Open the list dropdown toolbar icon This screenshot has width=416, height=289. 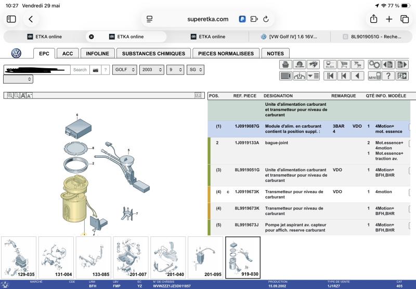point(313,76)
